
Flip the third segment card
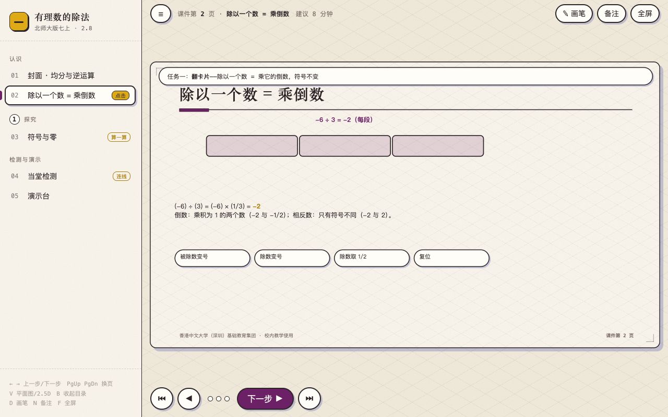[438, 146]
